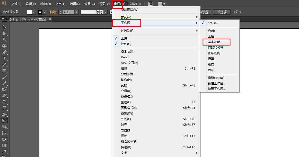This screenshot has width=299, height=157.
Task: Open the stroke profile 等比 dropdown
Action: [x=105, y=12]
